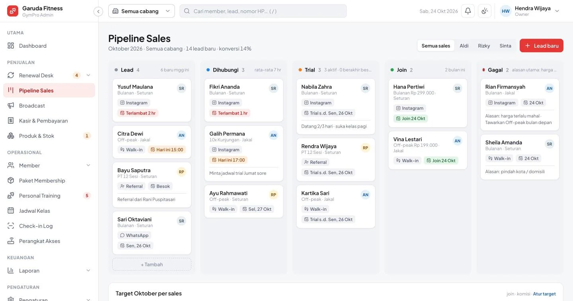
Task: Open Kasir & Pembayaran in sidebar
Action: click(49, 121)
